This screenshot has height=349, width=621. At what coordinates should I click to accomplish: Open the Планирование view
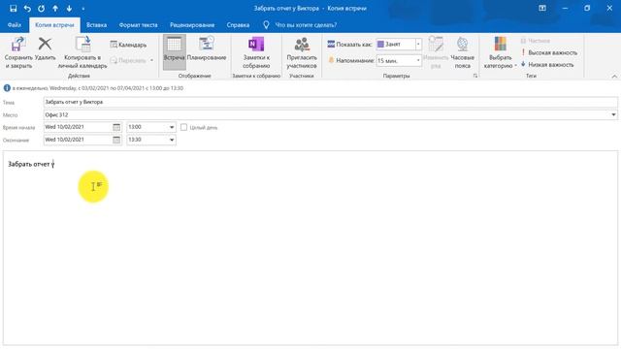(207, 49)
